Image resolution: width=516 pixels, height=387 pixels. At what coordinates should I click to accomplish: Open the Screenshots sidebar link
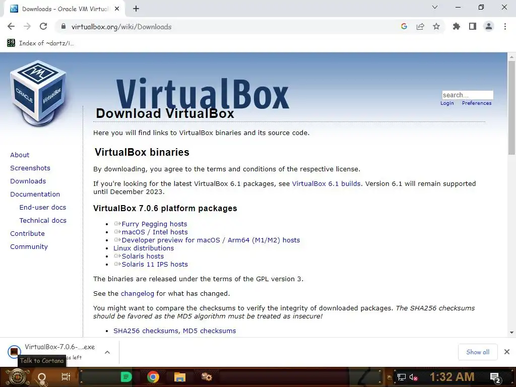[x=30, y=168]
